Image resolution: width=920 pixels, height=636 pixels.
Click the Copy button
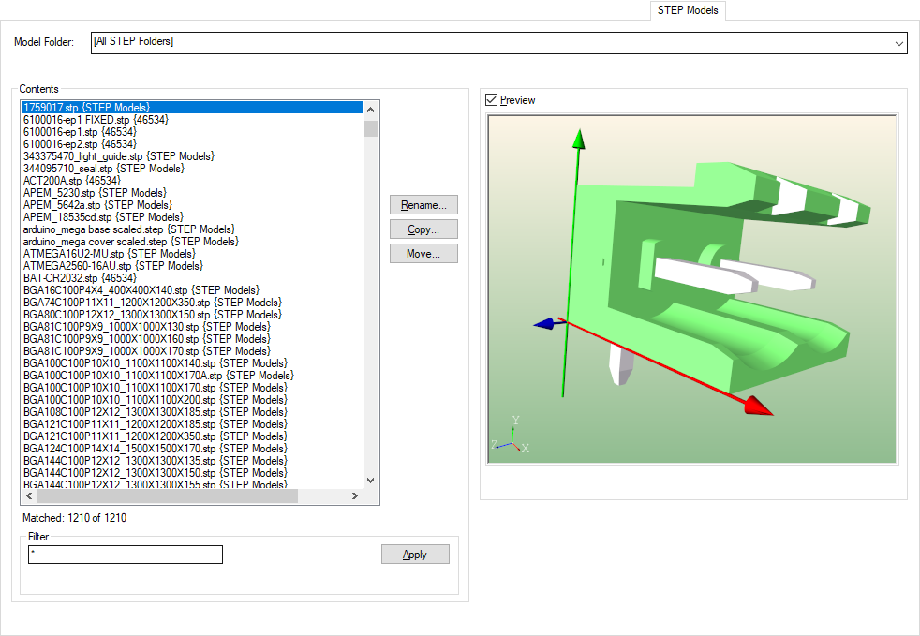coord(423,229)
